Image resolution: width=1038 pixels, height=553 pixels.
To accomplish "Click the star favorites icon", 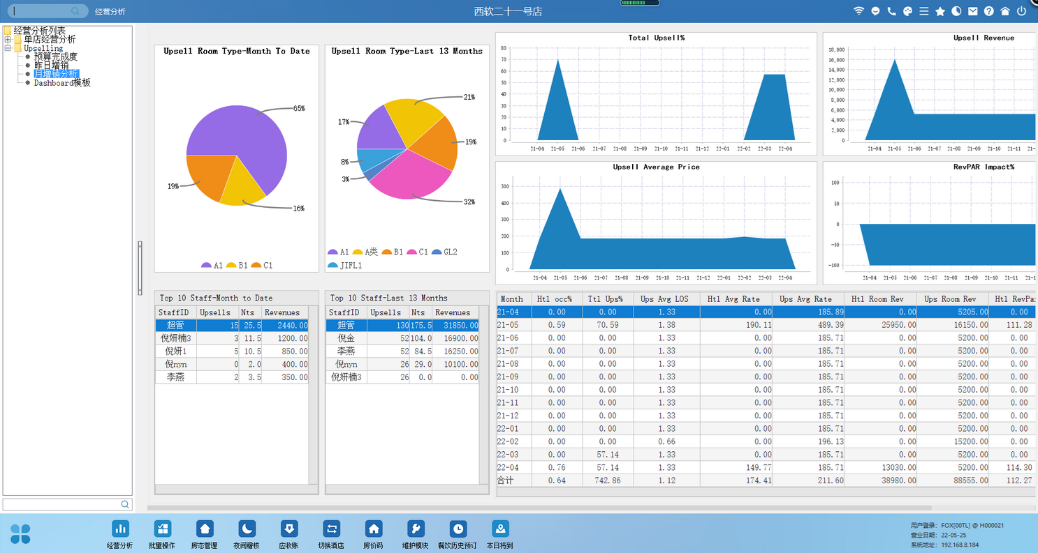I will click(x=940, y=11).
